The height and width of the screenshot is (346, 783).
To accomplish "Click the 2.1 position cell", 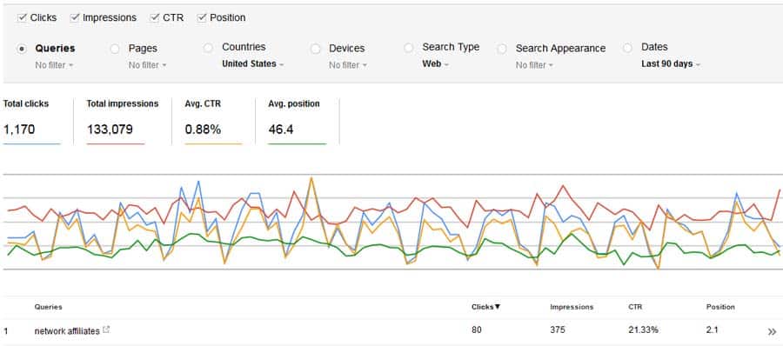I will [x=712, y=330].
